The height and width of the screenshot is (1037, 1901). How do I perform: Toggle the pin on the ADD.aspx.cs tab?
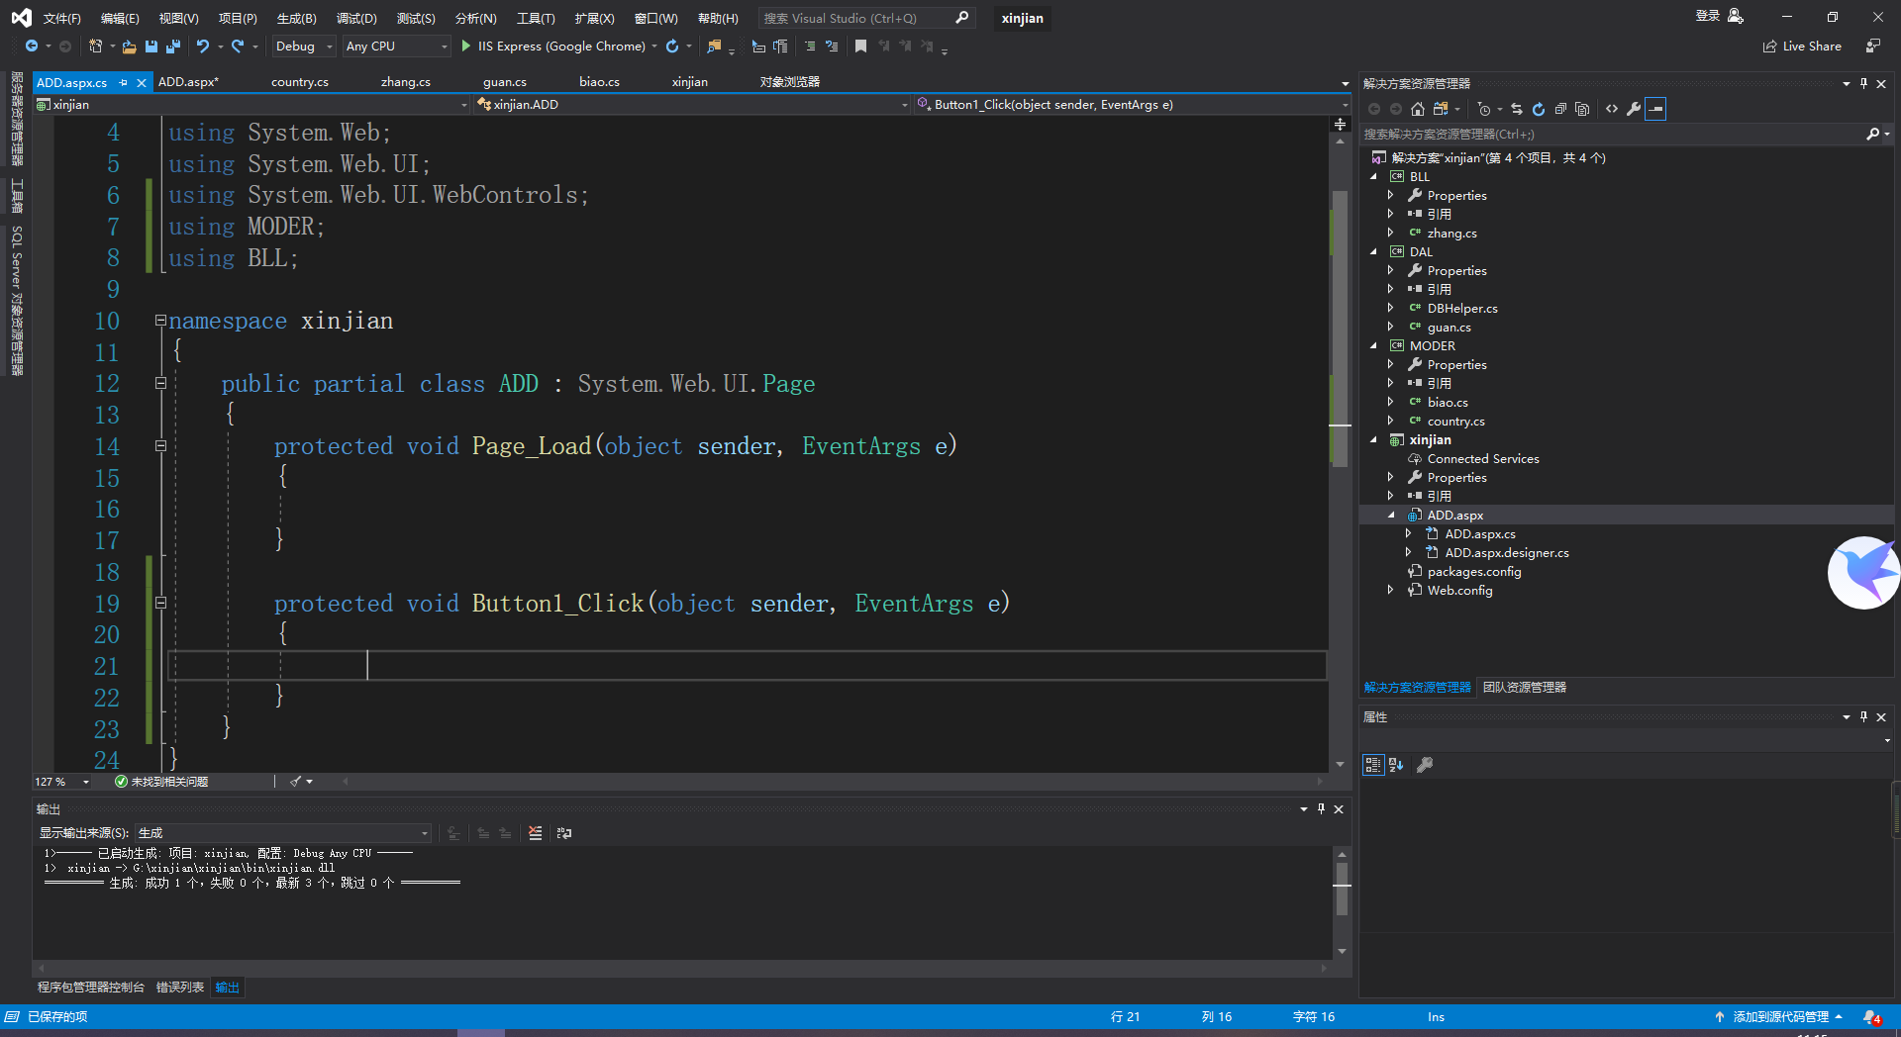[124, 82]
